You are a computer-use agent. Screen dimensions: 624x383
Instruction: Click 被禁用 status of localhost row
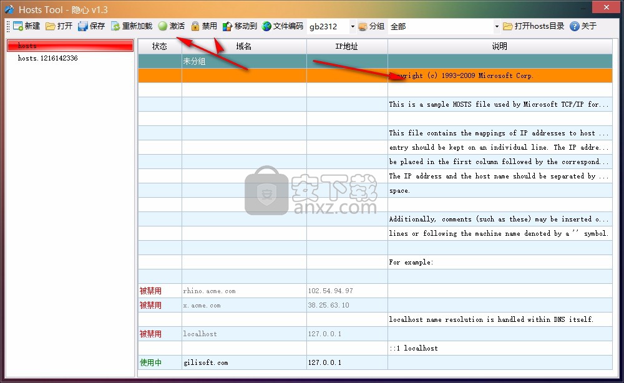(x=160, y=334)
